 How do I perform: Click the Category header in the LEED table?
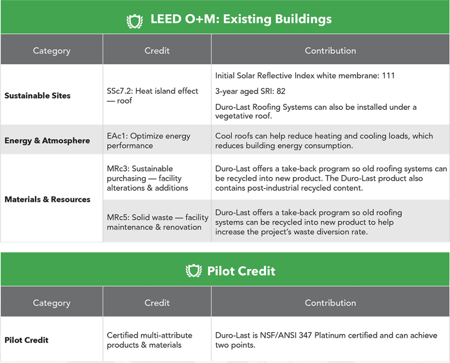click(51, 51)
